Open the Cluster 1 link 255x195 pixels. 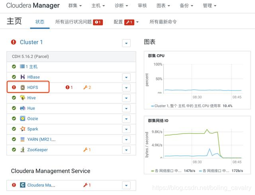[31, 42]
